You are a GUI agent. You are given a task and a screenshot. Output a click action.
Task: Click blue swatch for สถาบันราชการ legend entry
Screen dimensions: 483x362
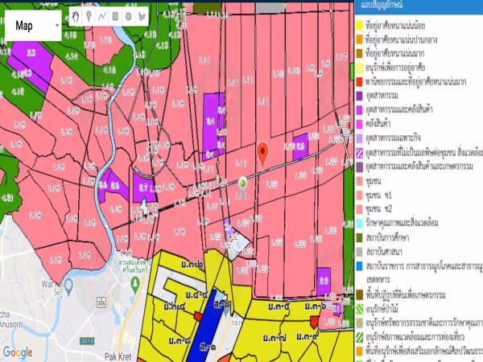[x=360, y=266]
